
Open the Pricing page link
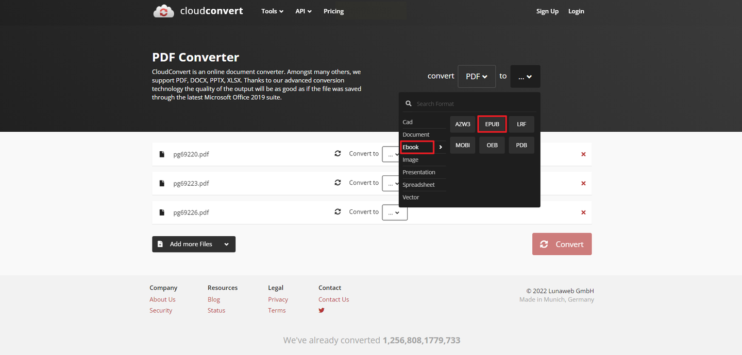pos(333,11)
